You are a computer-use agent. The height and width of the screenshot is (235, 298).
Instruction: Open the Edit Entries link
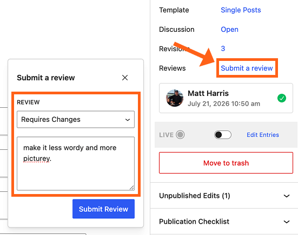point(263,135)
